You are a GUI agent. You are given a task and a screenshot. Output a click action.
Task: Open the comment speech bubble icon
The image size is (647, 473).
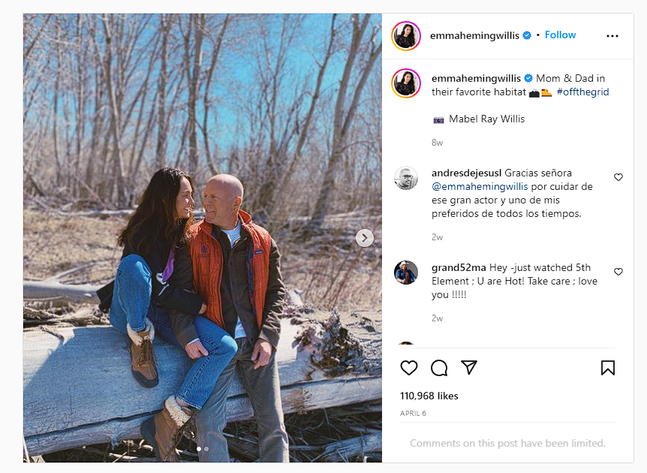(x=439, y=368)
